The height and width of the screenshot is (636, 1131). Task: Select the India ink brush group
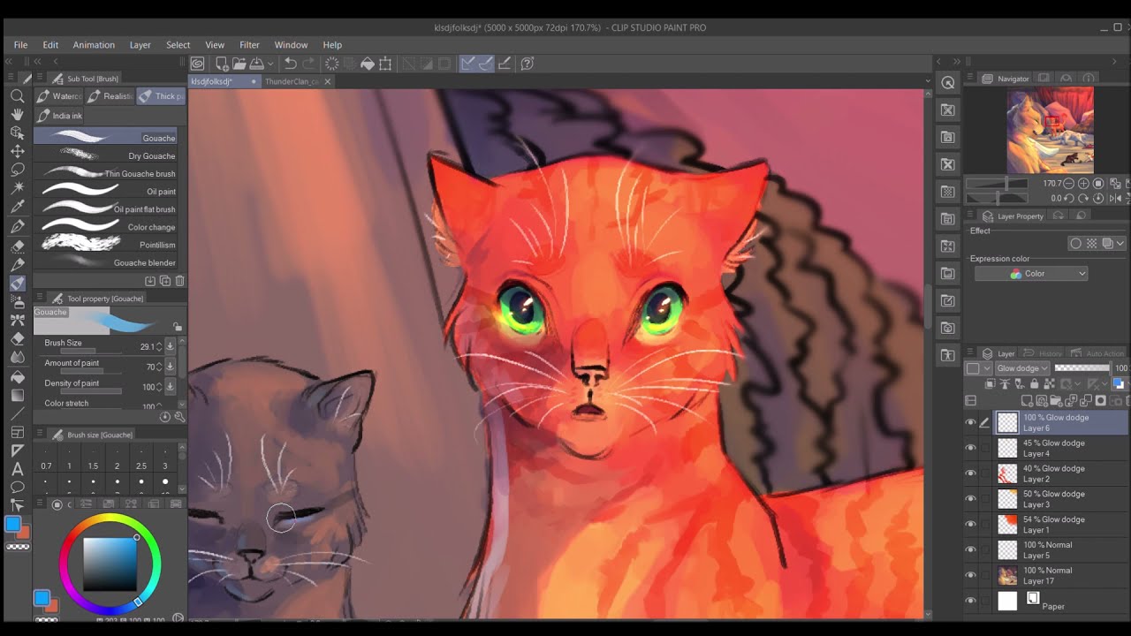pyautogui.click(x=60, y=116)
